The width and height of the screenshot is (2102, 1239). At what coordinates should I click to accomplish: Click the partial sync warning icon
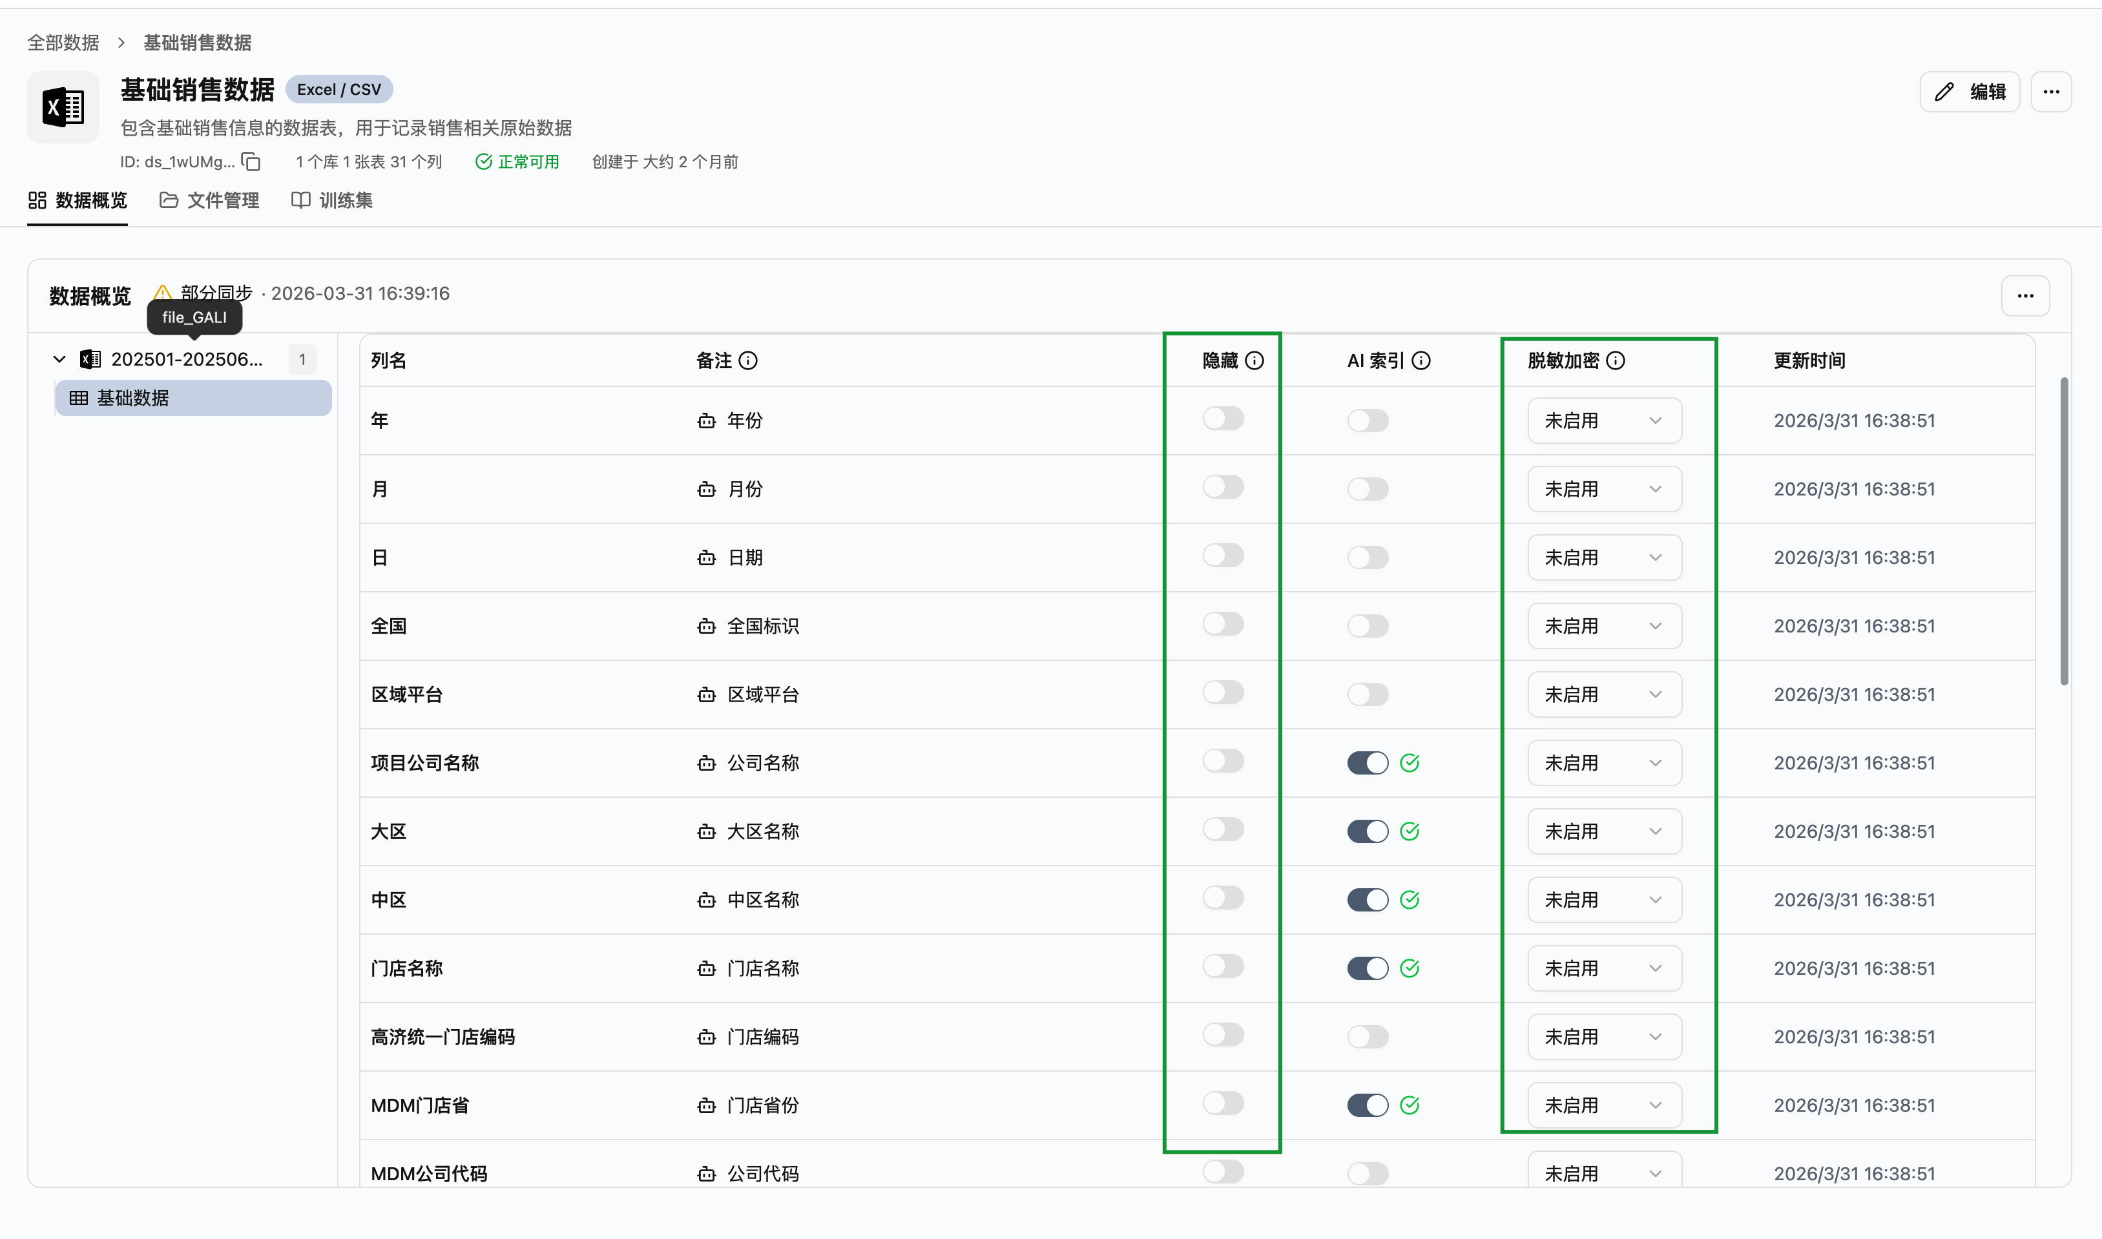(163, 293)
